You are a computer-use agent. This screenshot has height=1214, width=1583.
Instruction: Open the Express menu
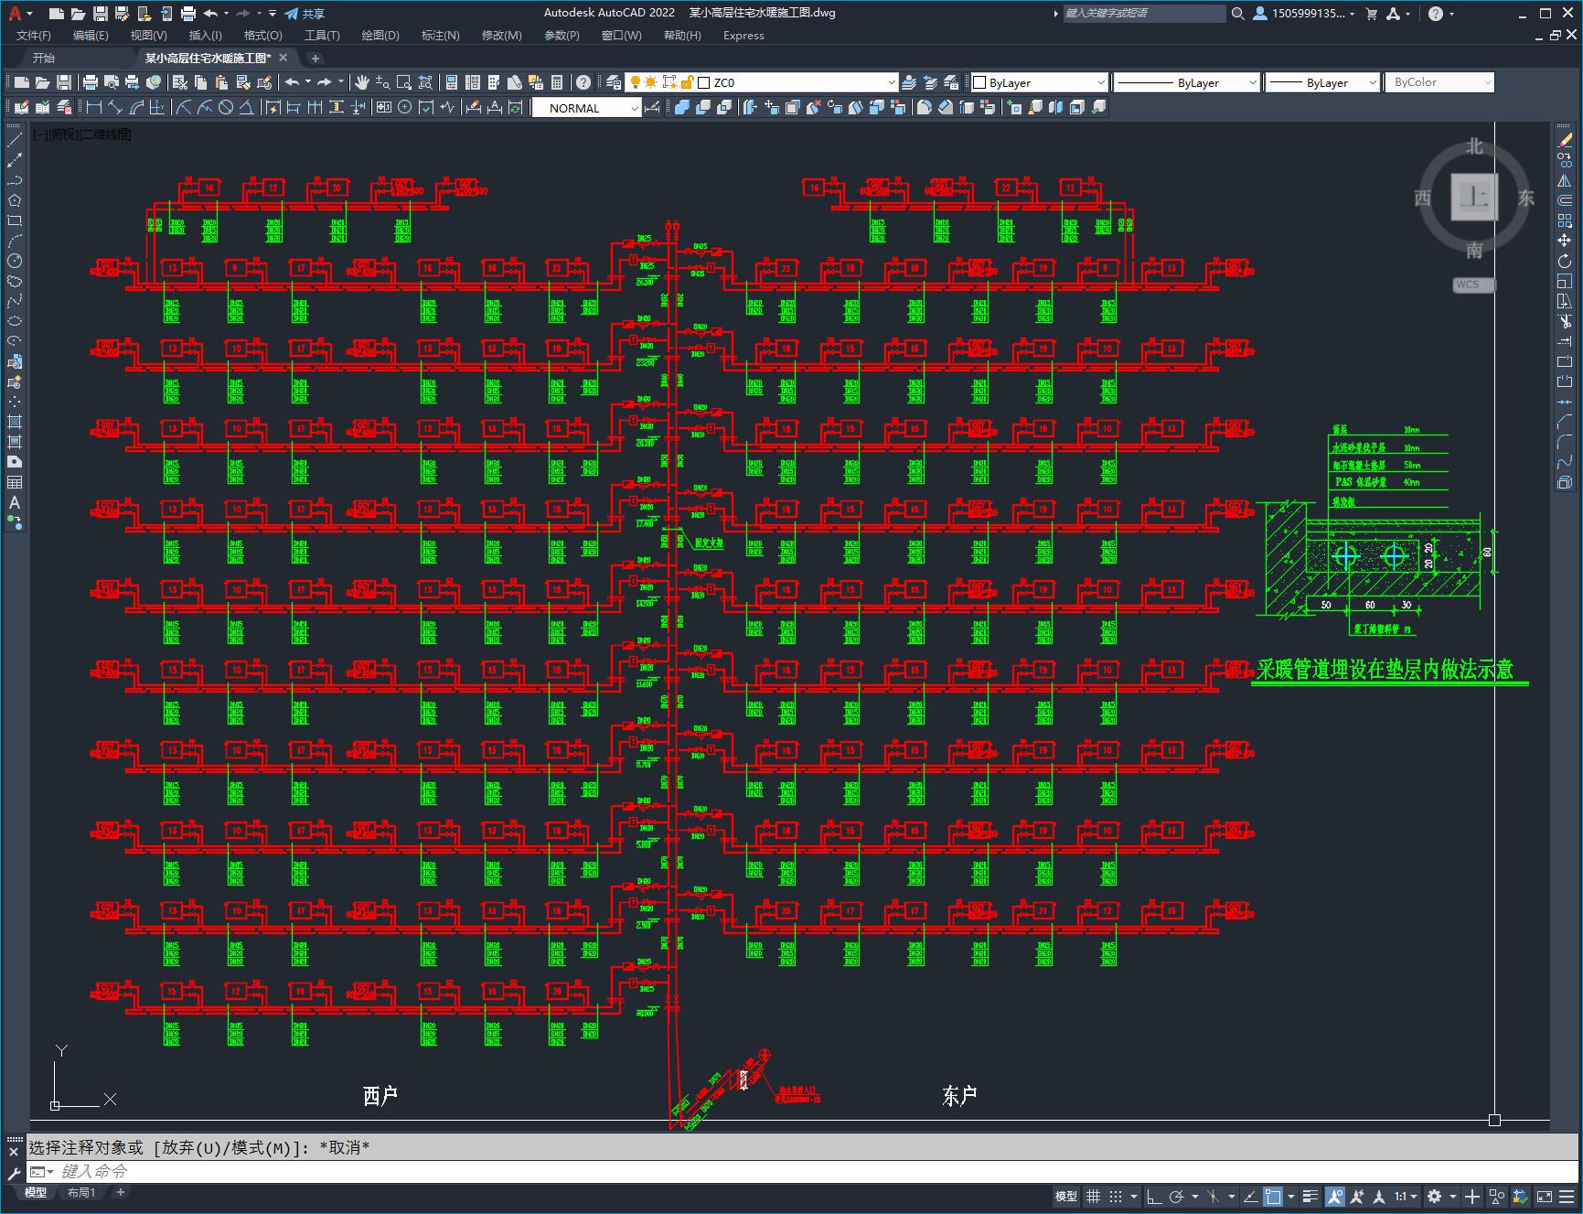click(x=743, y=35)
